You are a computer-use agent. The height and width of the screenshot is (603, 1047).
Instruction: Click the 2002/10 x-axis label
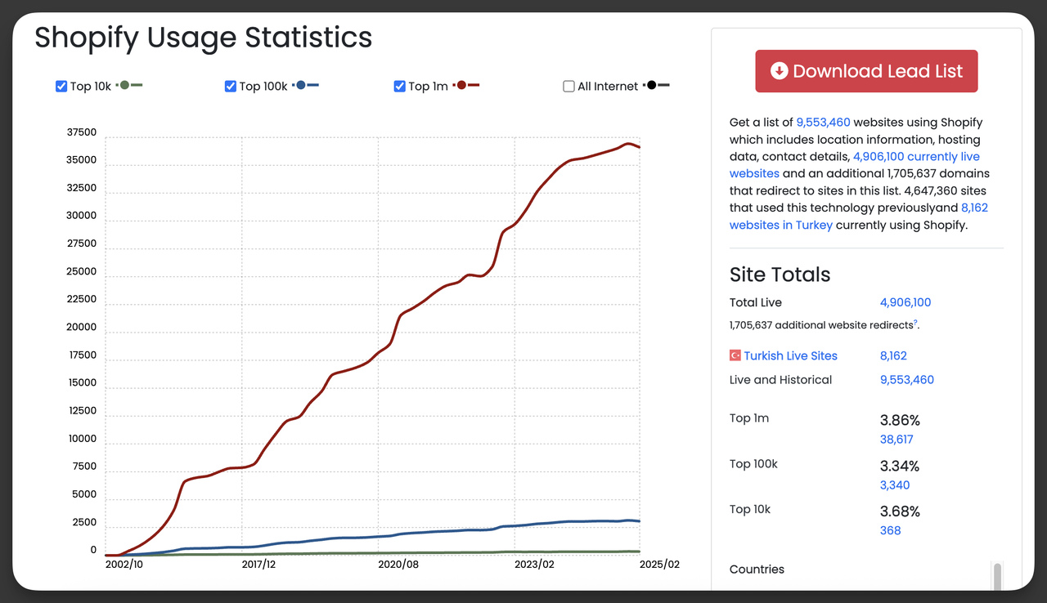(x=125, y=565)
